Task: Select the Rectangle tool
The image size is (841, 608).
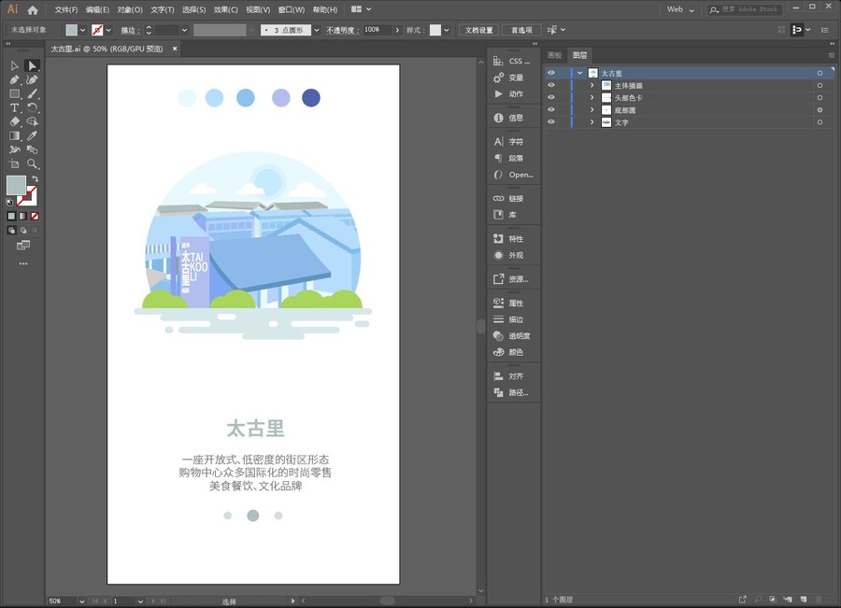Action: [x=14, y=93]
